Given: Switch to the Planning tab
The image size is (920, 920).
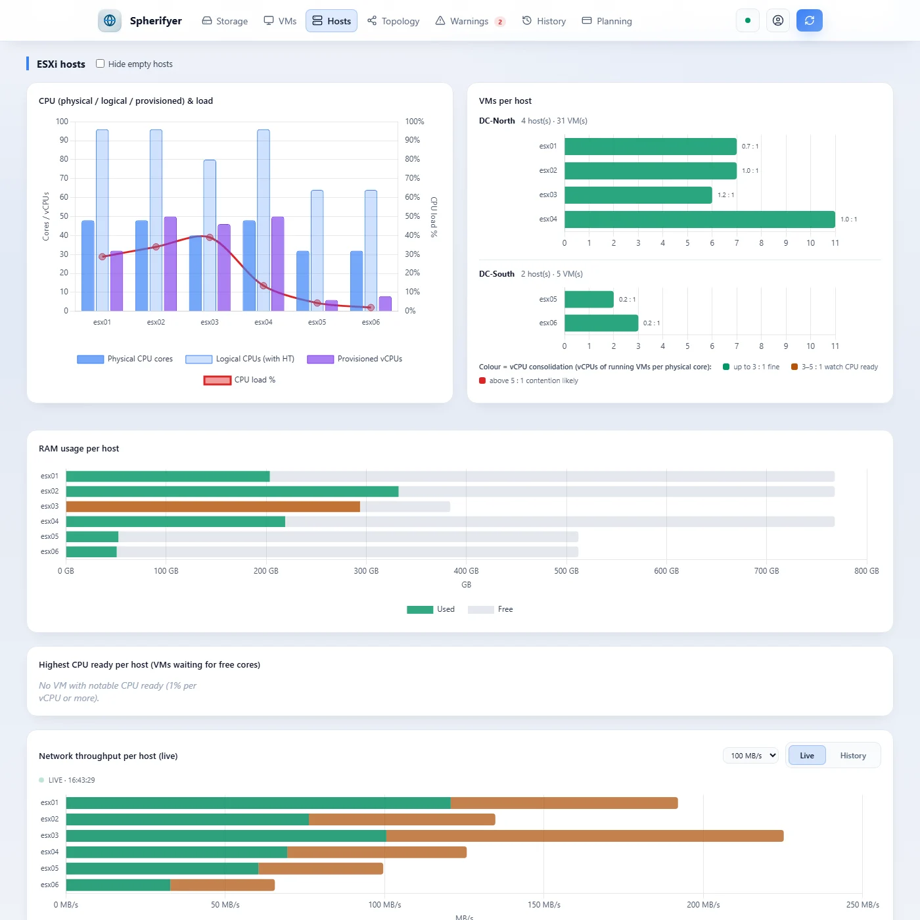Looking at the screenshot, I should pos(607,21).
